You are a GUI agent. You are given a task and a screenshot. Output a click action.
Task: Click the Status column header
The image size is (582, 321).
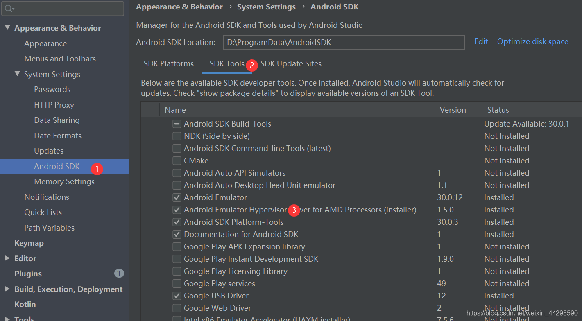pyautogui.click(x=532, y=110)
